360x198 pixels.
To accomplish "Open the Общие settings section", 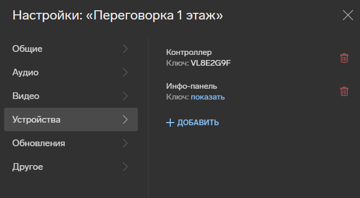I will tap(71, 49).
